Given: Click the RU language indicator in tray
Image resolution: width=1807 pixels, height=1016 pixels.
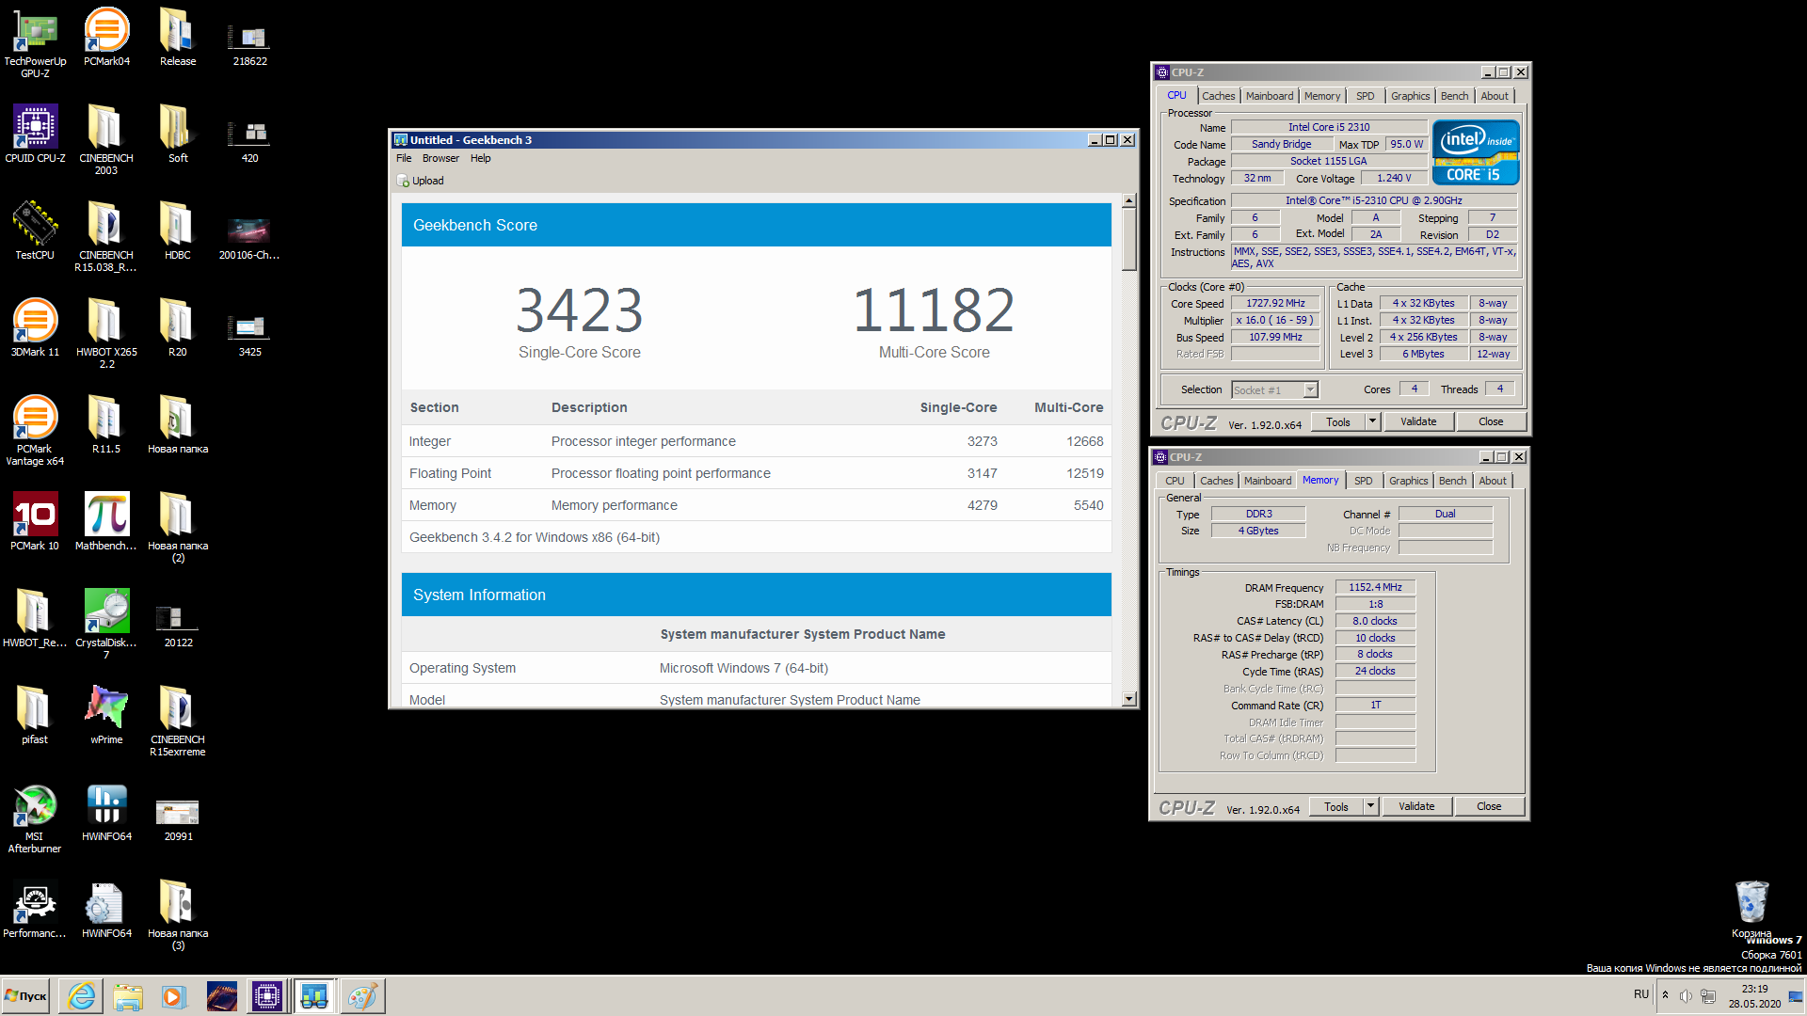Looking at the screenshot, I should point(1641,994).
